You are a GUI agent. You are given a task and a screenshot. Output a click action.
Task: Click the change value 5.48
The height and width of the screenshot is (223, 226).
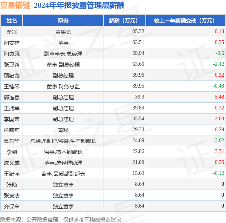pos(219,97)
